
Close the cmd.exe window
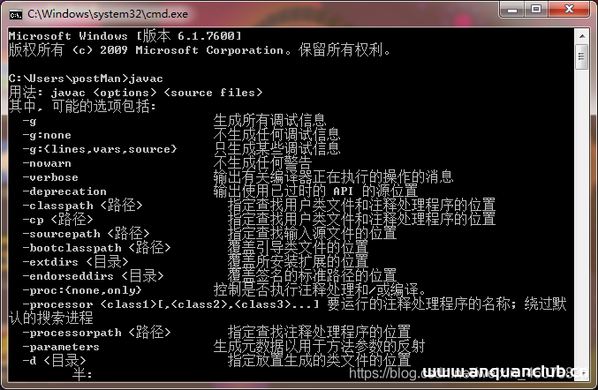(x=569, y=9)
